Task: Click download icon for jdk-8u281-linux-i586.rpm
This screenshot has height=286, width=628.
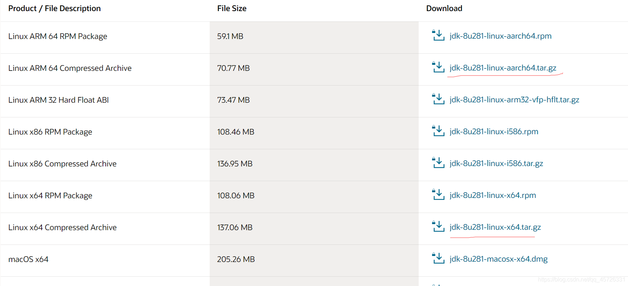Action: pyautogui.click(x=438, y=131)
